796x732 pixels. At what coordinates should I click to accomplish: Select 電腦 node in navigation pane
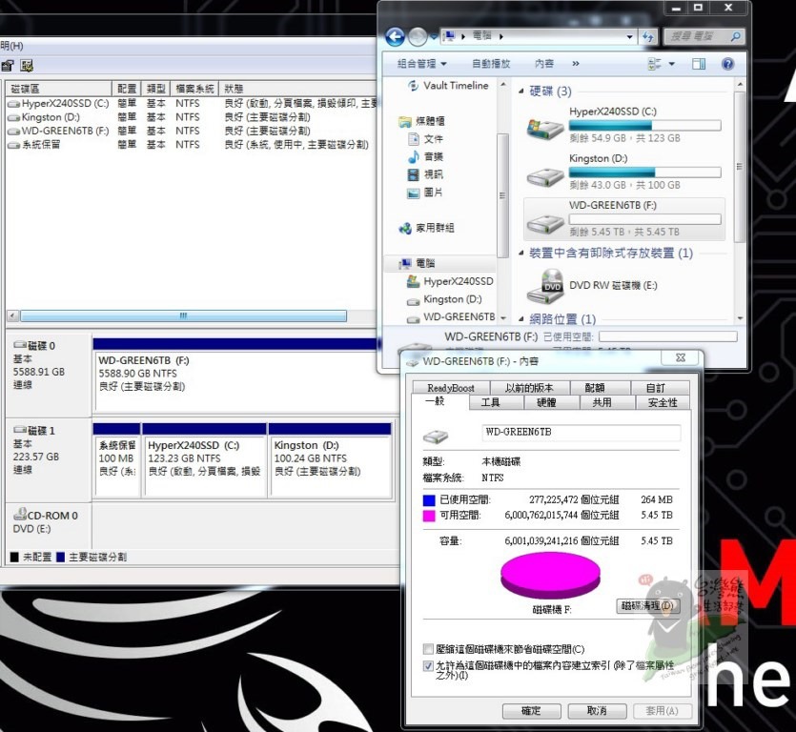pyautogui.click(x=418, y=263)
